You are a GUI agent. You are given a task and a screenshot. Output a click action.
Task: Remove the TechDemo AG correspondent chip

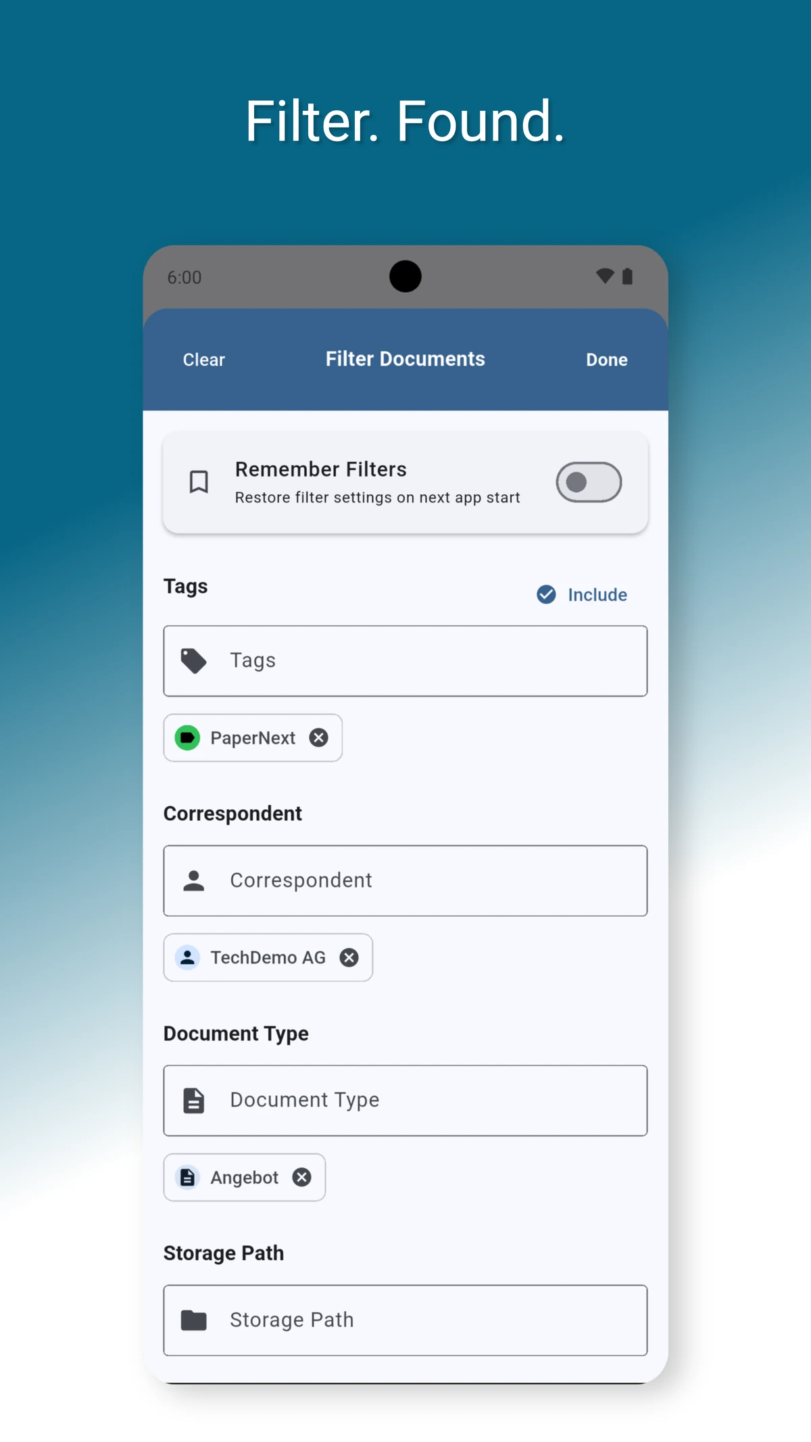click(349, 957)
